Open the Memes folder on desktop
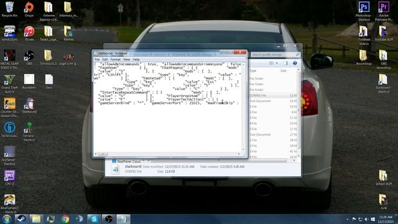The width and height of the screenshot is (398, 224). [x=68, y=33]
